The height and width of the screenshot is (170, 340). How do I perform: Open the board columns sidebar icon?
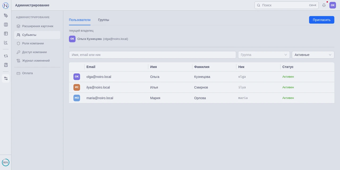coord(6,24)
